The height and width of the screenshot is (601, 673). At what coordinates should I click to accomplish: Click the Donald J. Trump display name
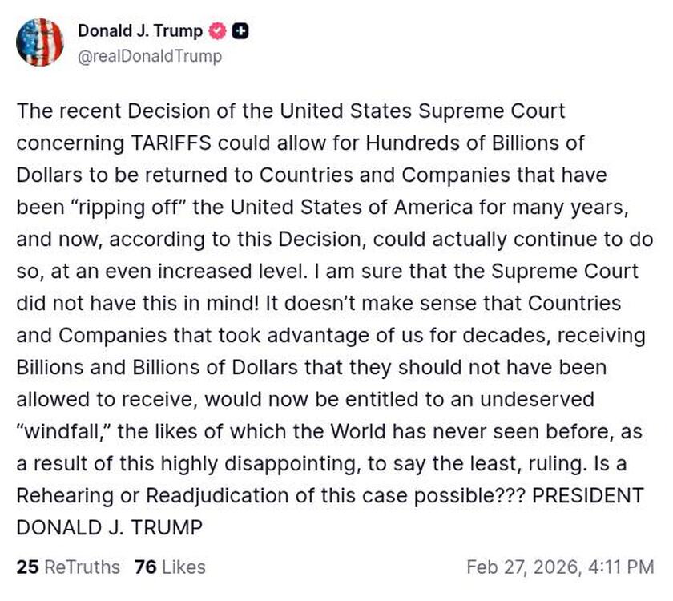[x=141, y=32]
